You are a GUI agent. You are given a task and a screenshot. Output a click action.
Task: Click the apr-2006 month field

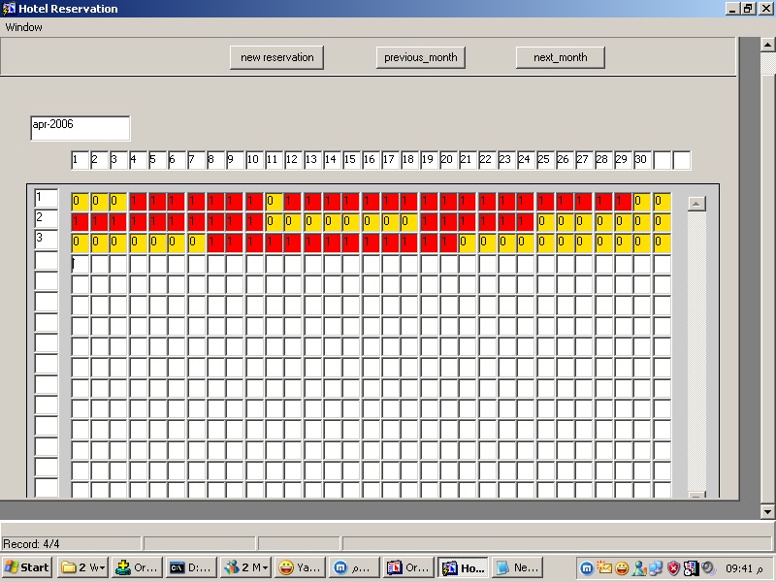point(80,128)
